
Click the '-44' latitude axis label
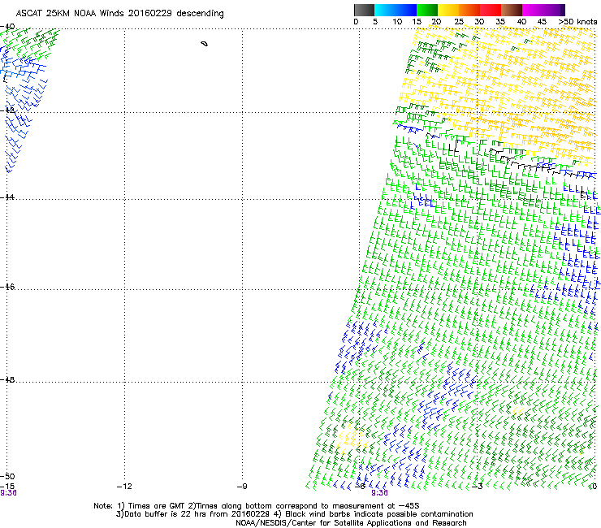pyautogui.click(x=7, y=197)
